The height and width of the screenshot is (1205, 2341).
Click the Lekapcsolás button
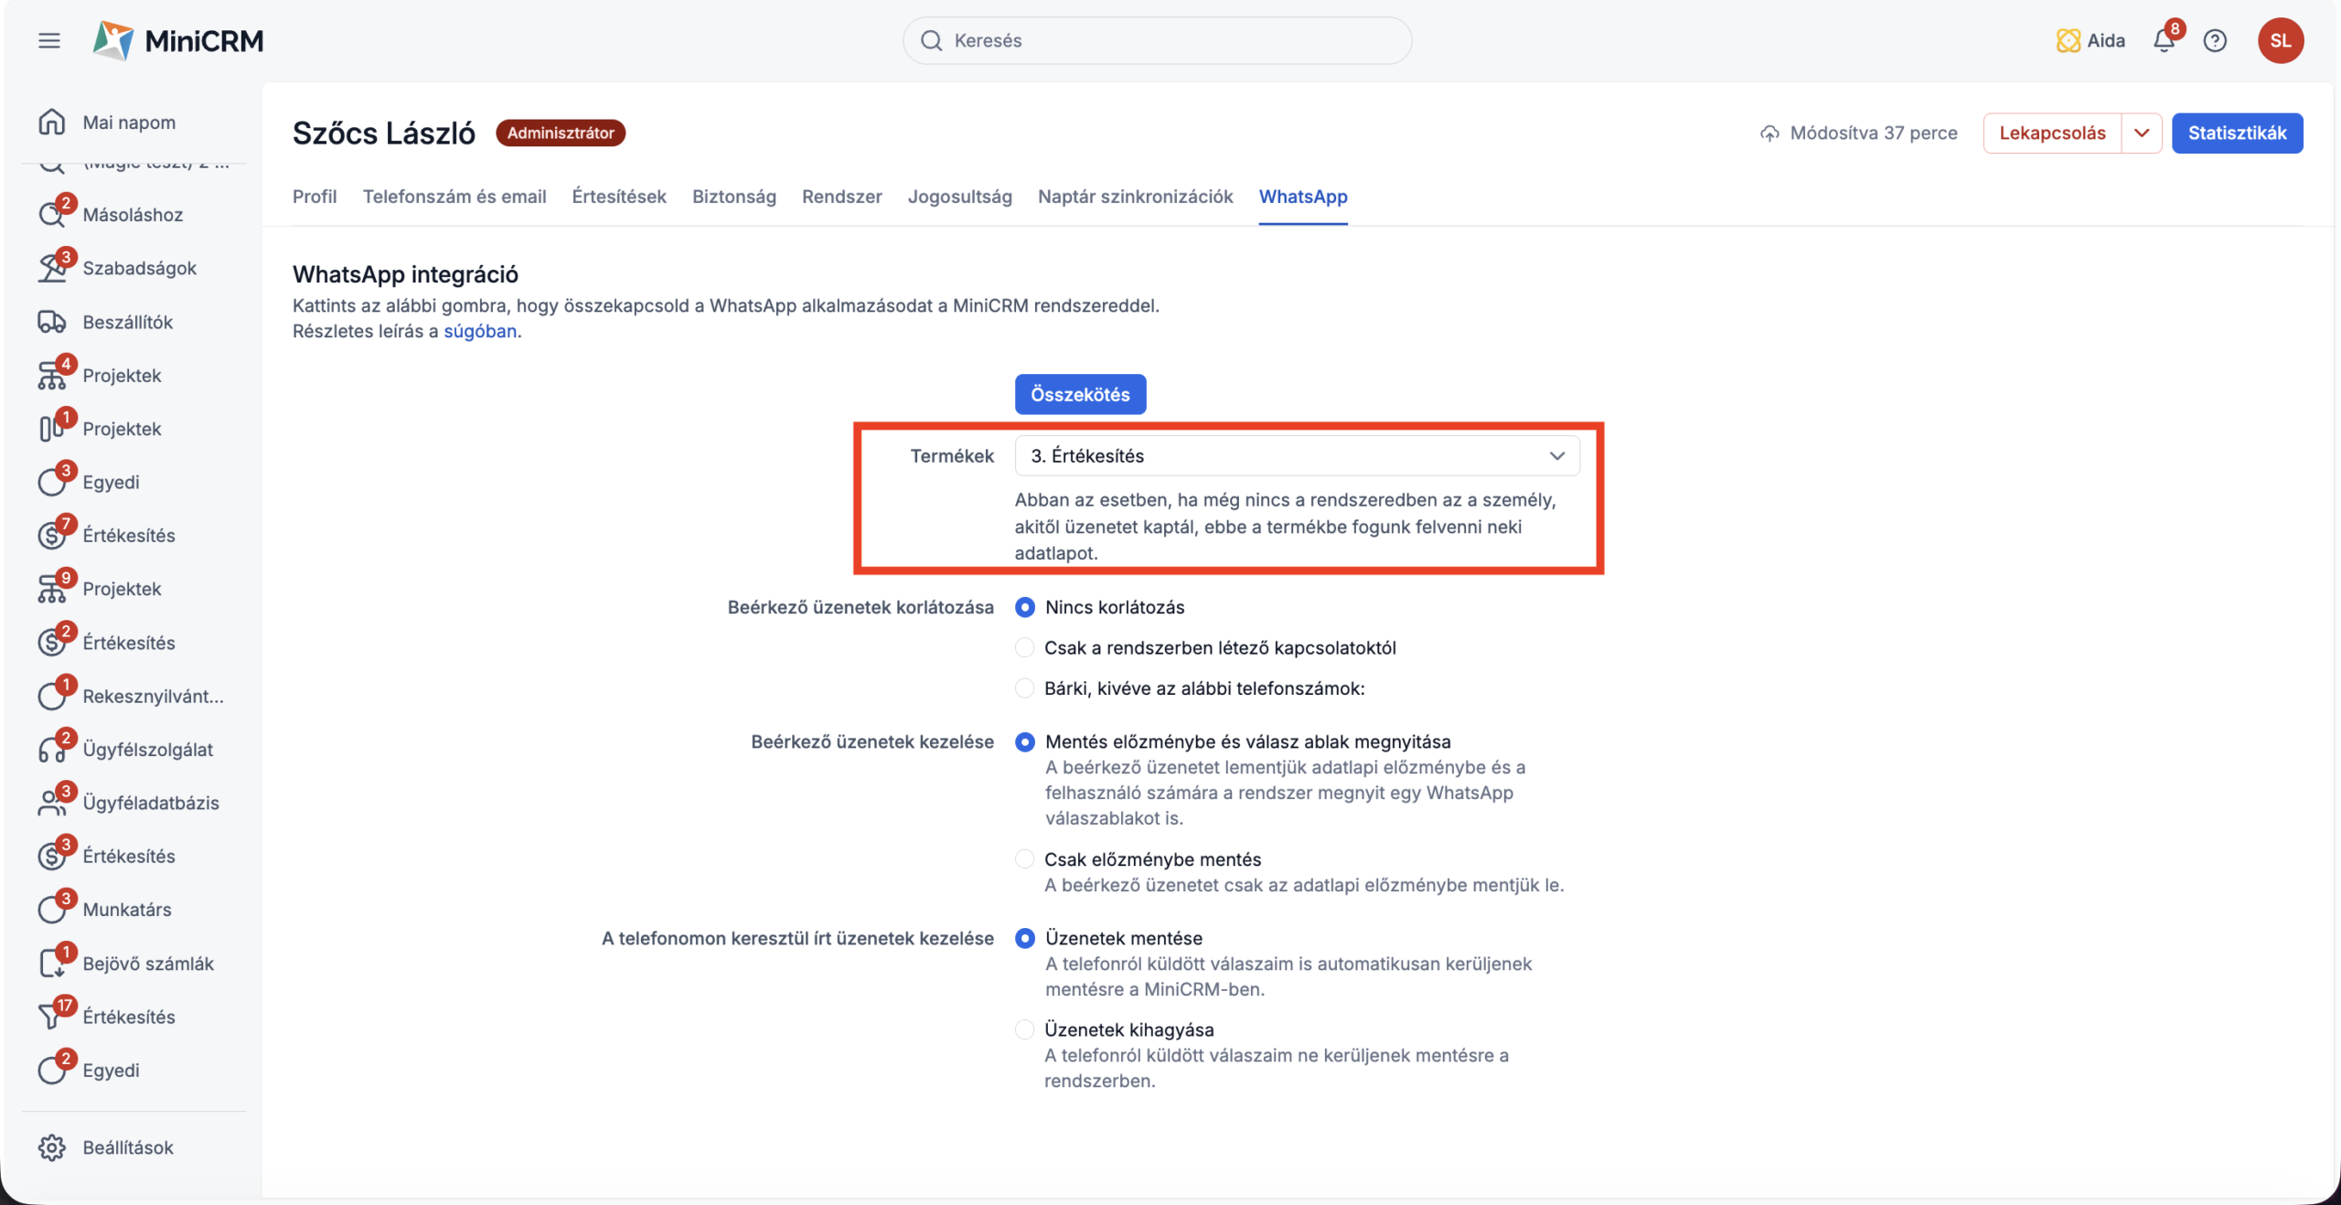(x=2052, y=133)
